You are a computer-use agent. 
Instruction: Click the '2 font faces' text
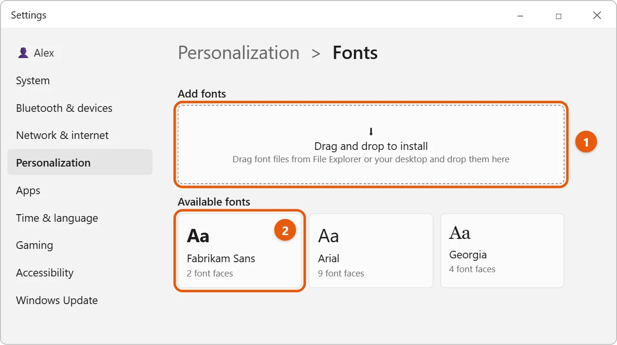210,274
